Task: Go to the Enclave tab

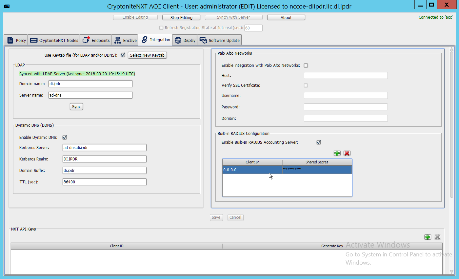Action: [x=125, y=40]
